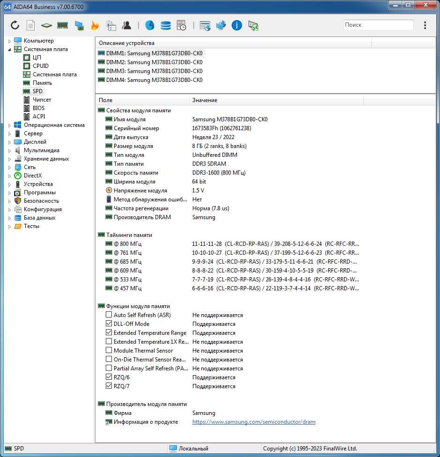Toggle Extended Temperature 1X Re... checkbox
Image resolution: width=440 pixels, height=457 pixels.
pyautogui.click(x=109, y=342)
